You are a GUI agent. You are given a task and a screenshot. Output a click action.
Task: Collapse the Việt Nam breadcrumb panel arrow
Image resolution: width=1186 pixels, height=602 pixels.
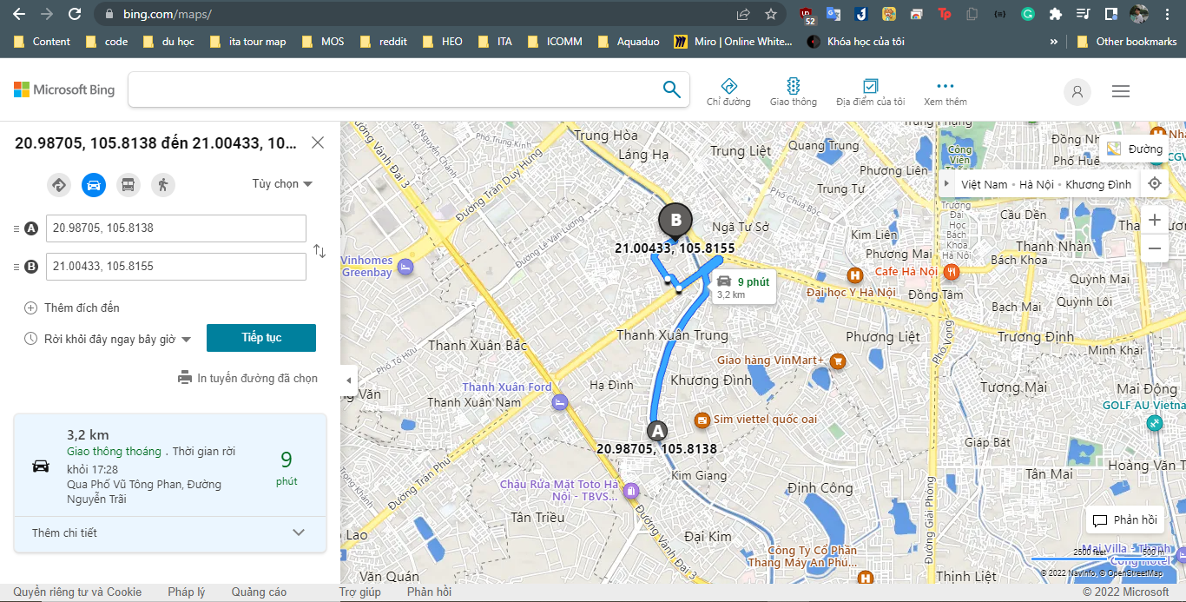(x=946, y=183)
